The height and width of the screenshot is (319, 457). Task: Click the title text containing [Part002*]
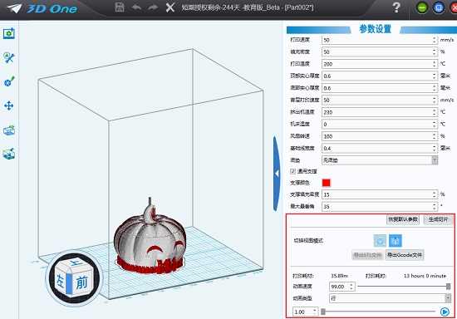(248, 7)
